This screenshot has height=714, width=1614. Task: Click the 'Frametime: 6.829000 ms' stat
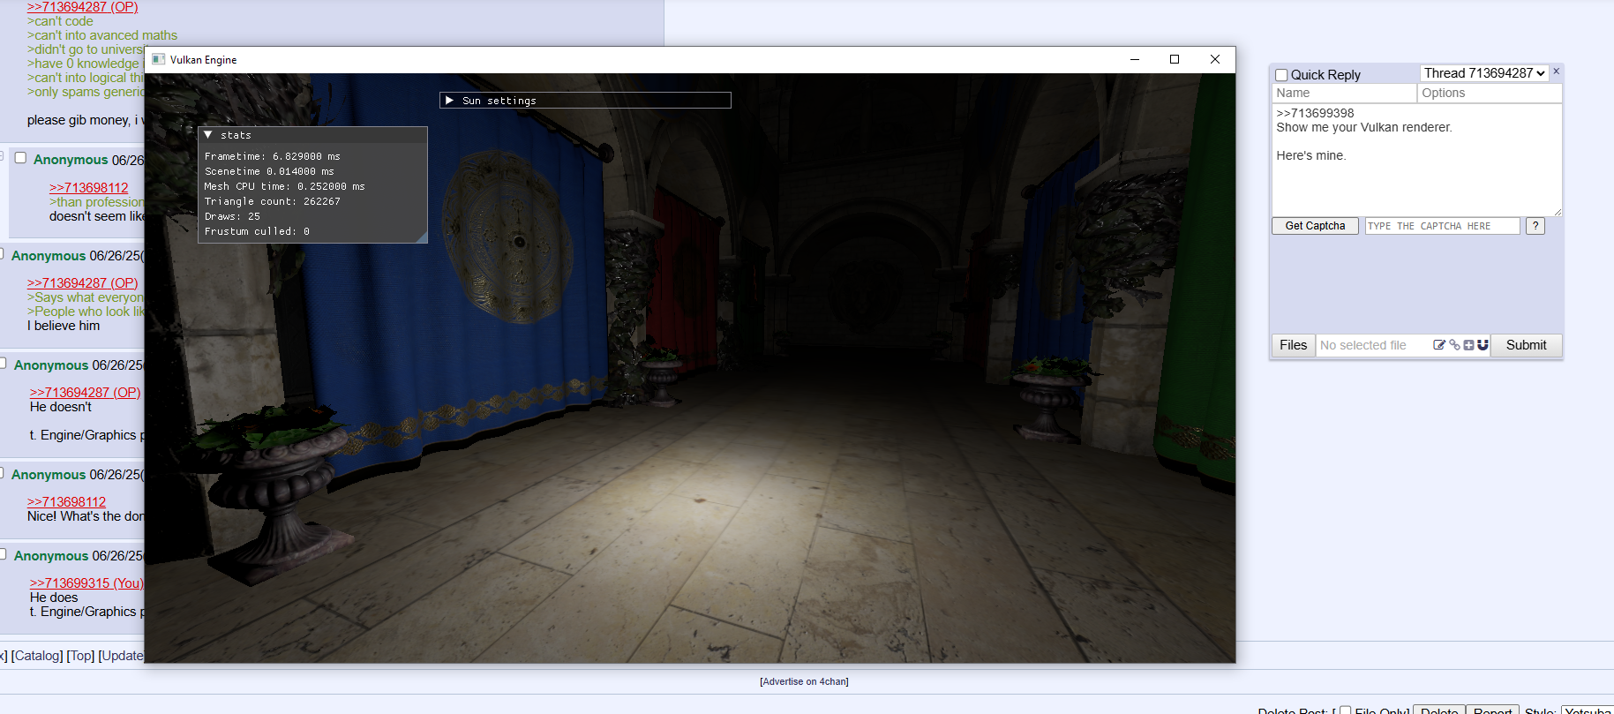[x=272, y=156]
